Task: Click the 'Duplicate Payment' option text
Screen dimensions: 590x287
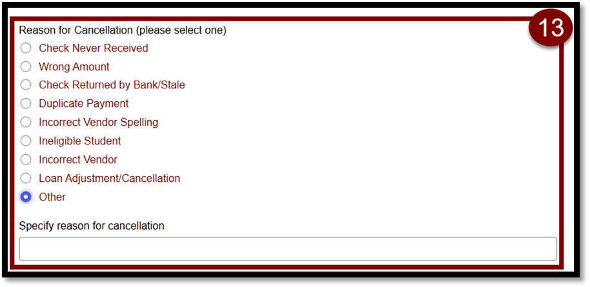Action: [x=83, y=103]
